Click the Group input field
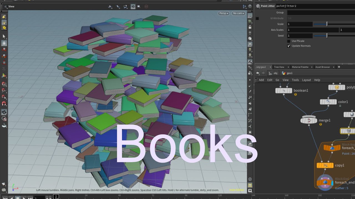The height and width of the screenshot is (199, 355). 321,12
